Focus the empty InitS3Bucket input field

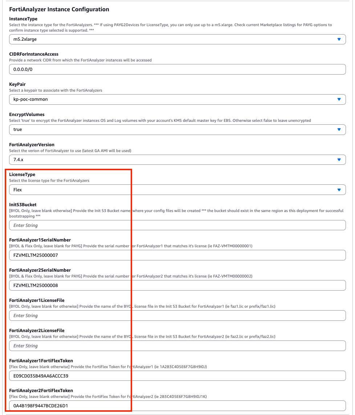coord(177,225)
